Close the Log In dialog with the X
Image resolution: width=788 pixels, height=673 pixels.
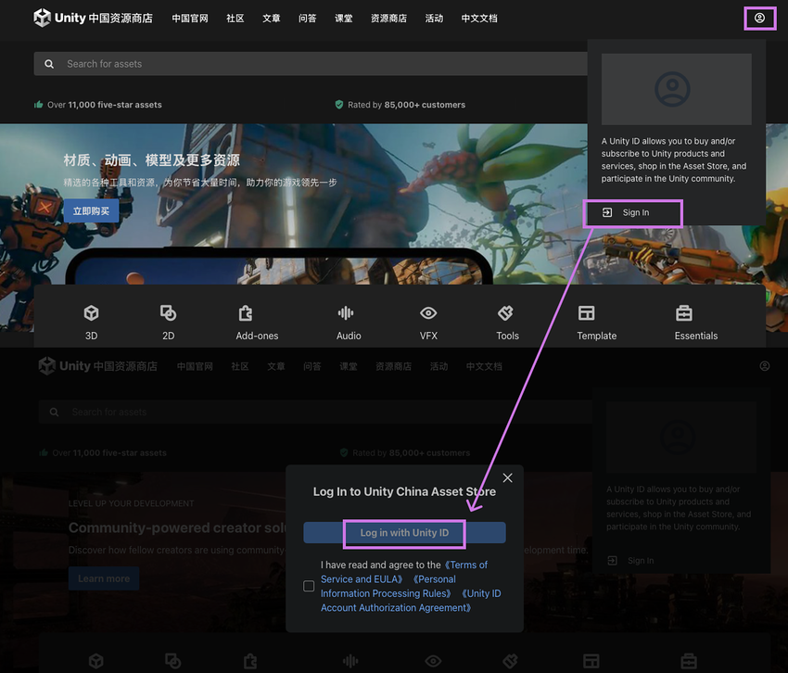tap(508, 478)
